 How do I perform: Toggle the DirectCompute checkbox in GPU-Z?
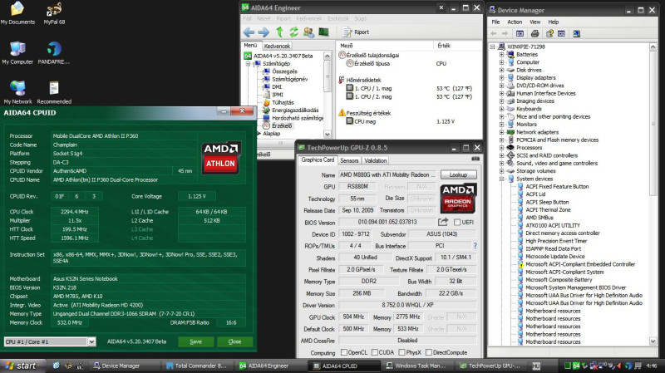(429, 352)
